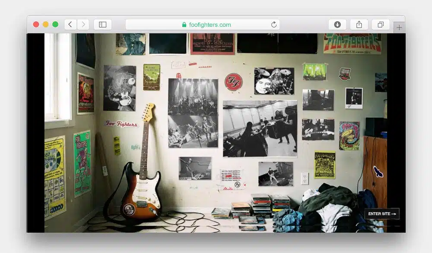Click the Foo Fighters script wall sticker
The width and height of the screenshot is (432, 253).
(x=121, y=124)
